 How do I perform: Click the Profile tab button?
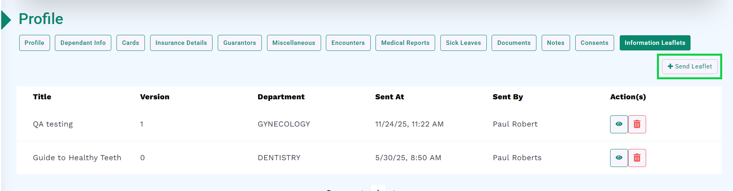(34, 43)
